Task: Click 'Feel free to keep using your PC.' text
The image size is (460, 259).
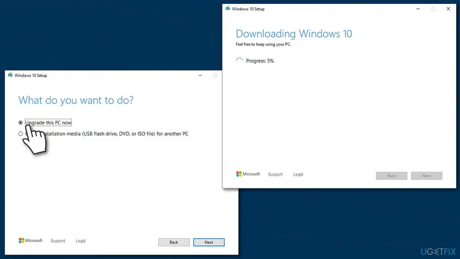Action: click(x=263, y=44)
